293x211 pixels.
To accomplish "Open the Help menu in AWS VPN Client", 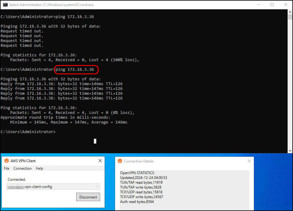I will [x=39, y=168].
